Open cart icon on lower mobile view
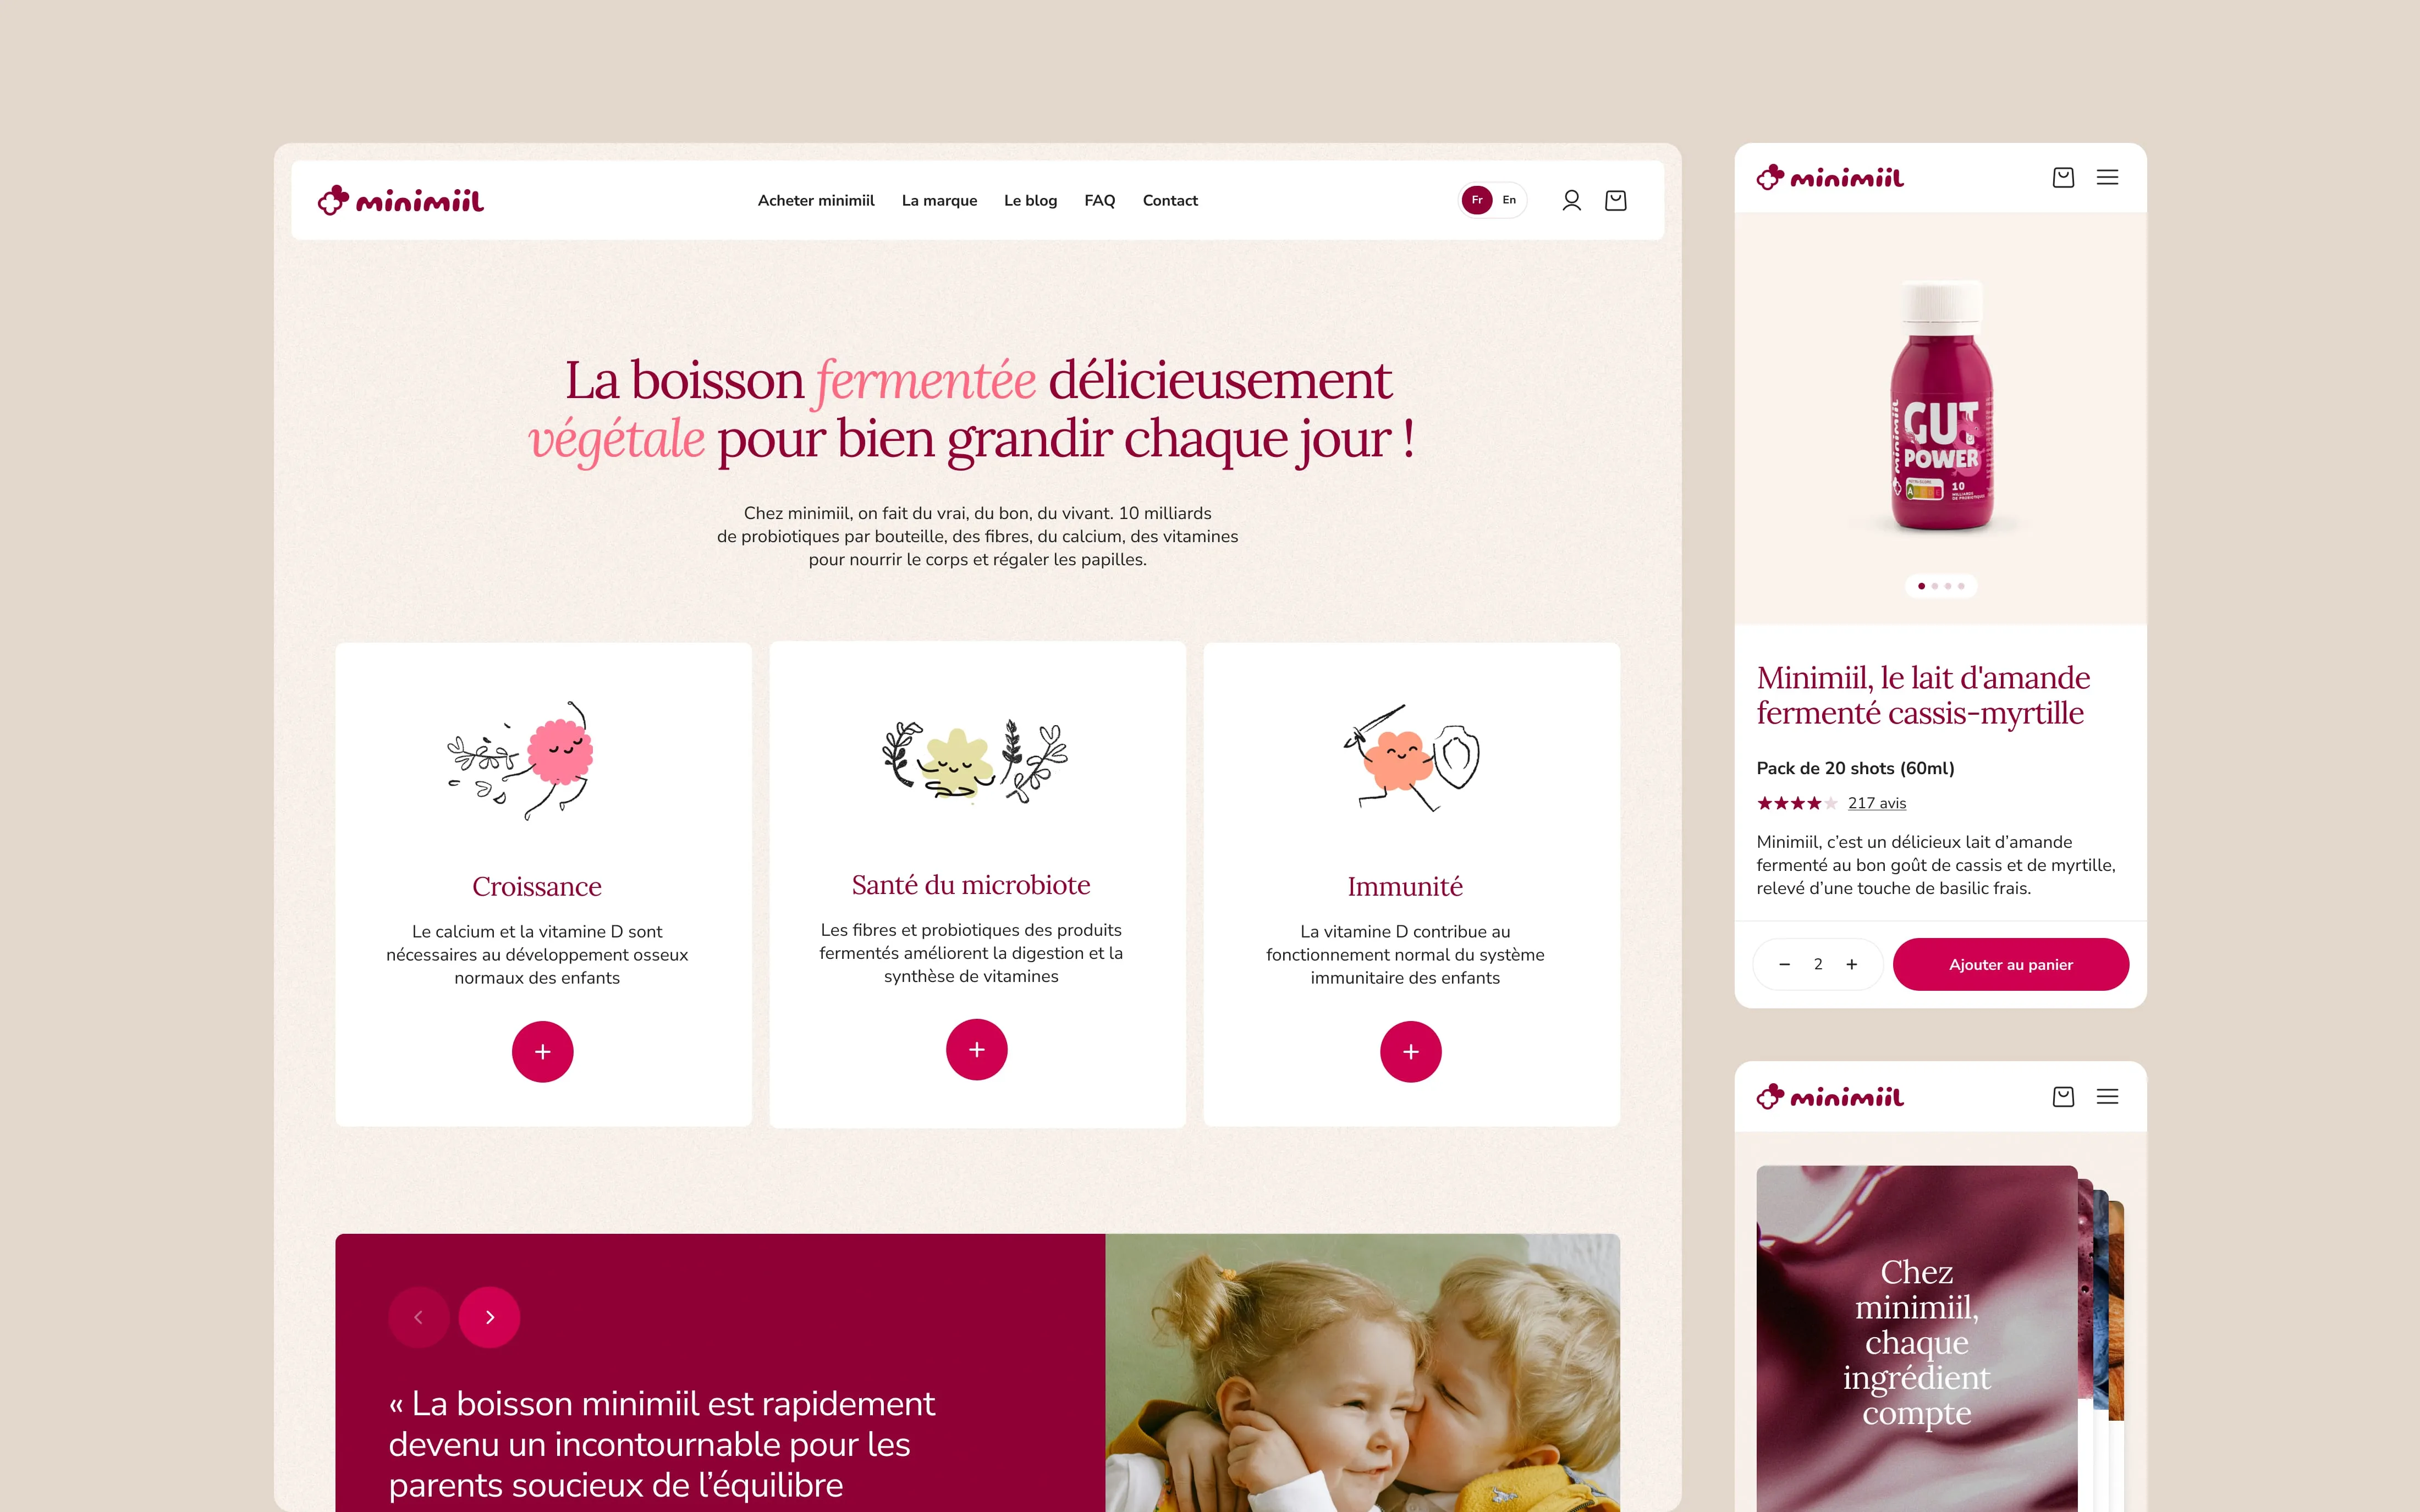2420x1512 pixels. [x=2063, y=1097]
